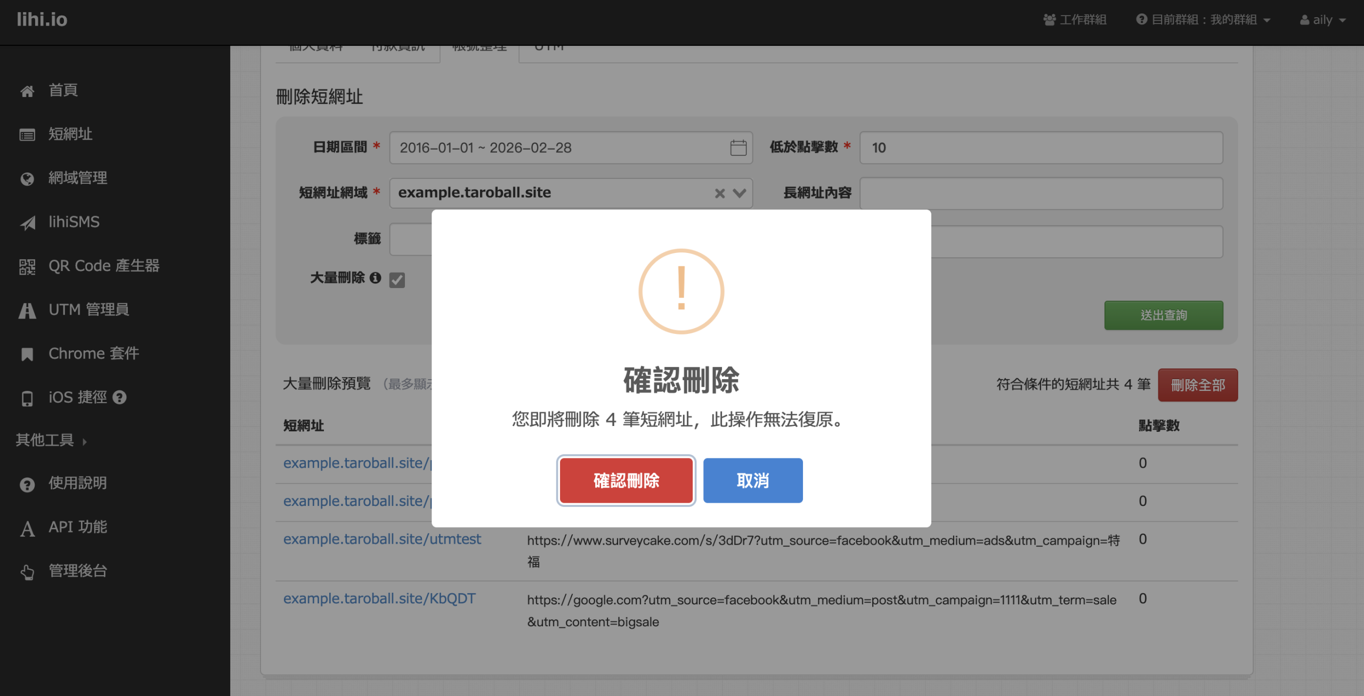Screen dimensions: 1364x696
Task: Open 短網址 in the sidebar menu
Action: coord(70,134)
